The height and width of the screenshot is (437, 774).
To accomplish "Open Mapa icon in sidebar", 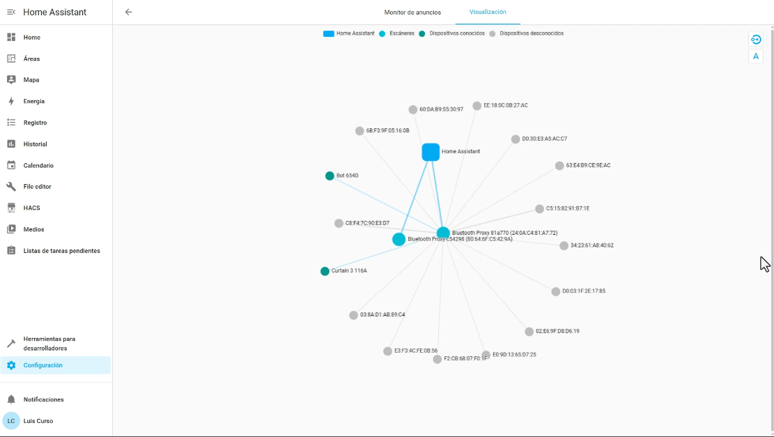I will coord(11,79).
